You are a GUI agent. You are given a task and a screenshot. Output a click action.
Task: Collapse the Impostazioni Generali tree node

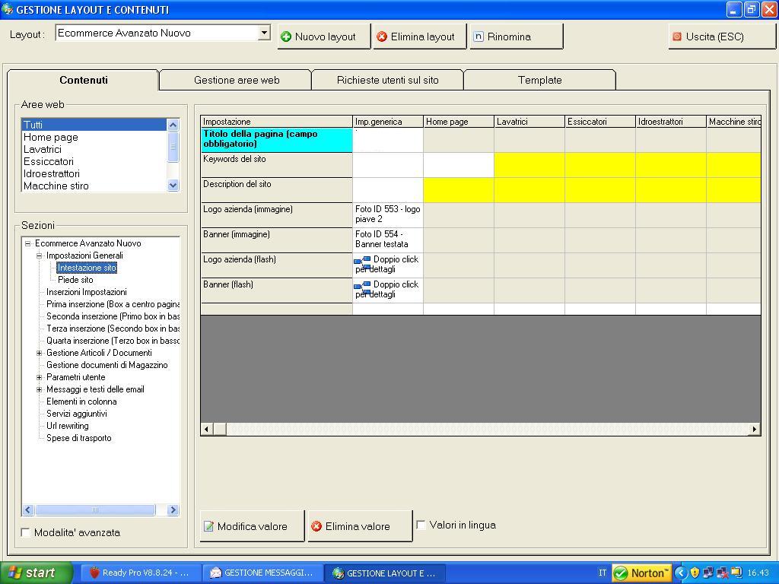click(40, 255)
